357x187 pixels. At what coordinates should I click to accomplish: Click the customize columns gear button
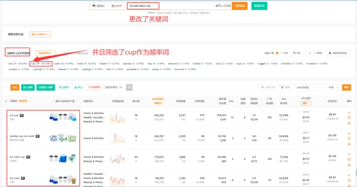[268, 87]
